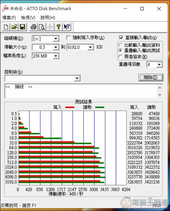
Task: Click the 3006 axis label
Action: click(94, 190)
